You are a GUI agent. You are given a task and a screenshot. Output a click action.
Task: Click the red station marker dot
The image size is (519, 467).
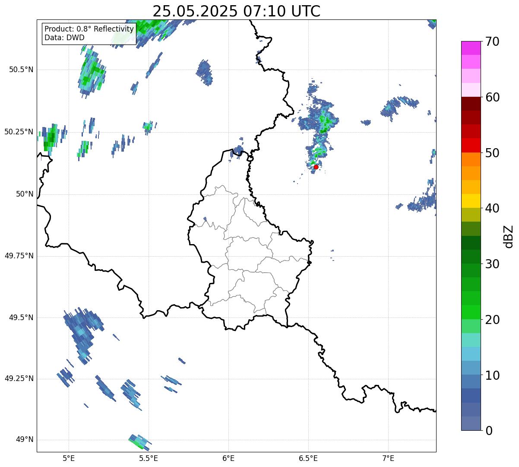(316, 167)
